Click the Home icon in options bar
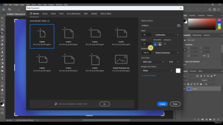This screenshot has height=125, width=223. 3,9
